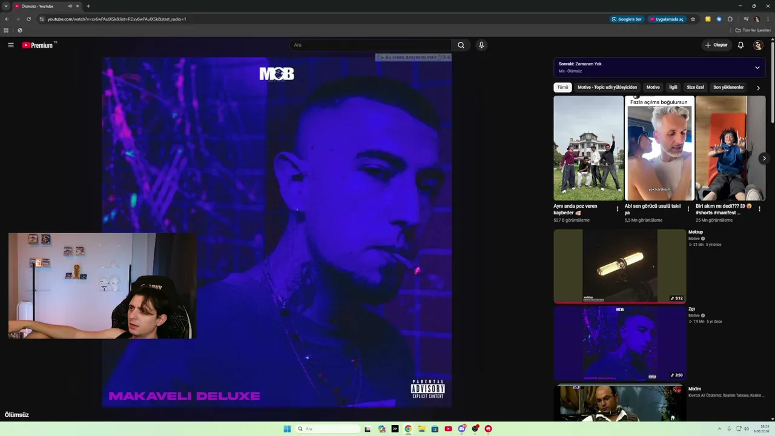Open the "Mektup" video title
Image resolution: width=775 pixels, height=436 pixels.
tap(696, 232)
